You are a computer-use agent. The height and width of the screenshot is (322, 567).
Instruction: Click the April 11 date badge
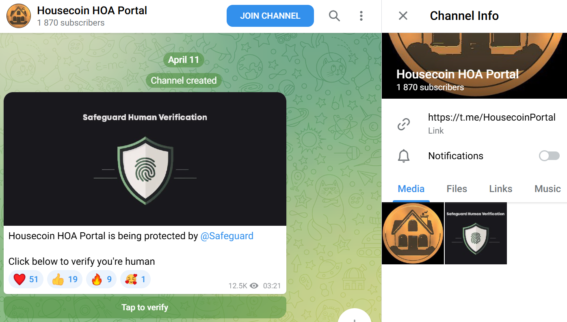pos(184,60)
